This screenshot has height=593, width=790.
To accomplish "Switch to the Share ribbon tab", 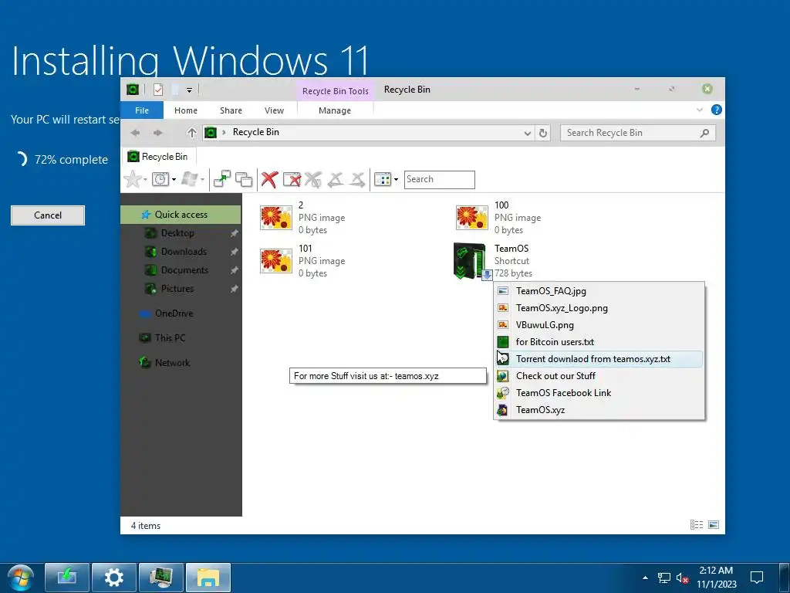I will 231,110.
